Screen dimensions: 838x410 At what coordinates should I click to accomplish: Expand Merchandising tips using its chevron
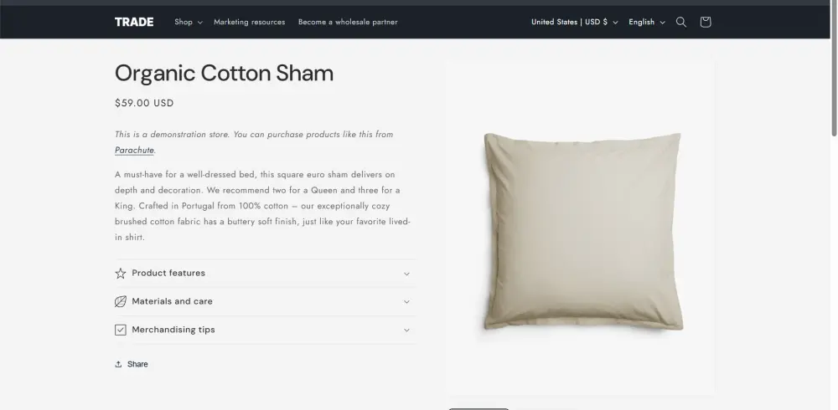[x=406, y=330]
